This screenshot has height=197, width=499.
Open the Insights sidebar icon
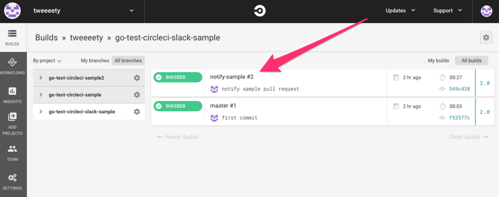13,94
